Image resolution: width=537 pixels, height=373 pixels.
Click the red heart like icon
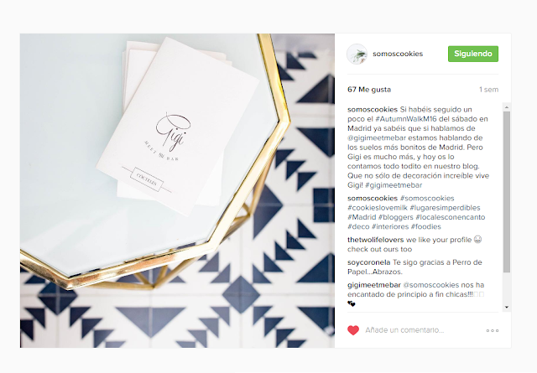tap(353, 330)
